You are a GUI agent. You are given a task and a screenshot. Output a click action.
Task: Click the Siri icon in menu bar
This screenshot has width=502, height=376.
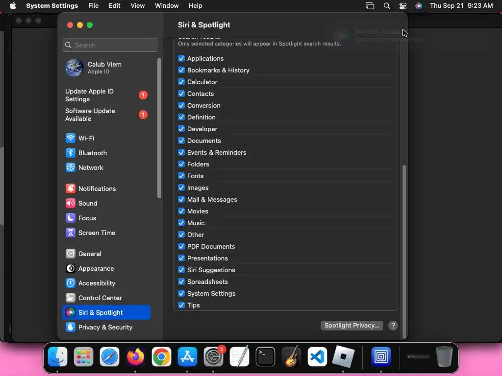click(419, 6)
